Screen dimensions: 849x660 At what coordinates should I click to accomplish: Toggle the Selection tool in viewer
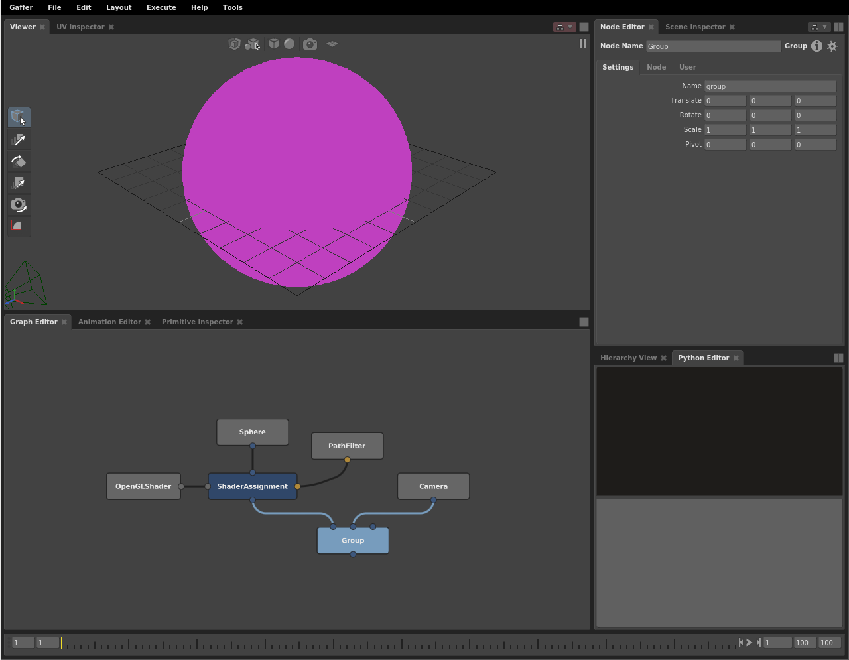coord(19,117)
